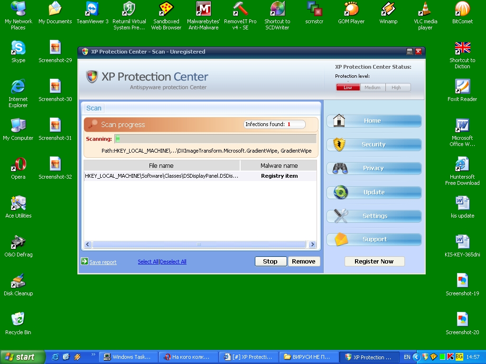This screenshot has height=364, width=486.
Task: Open the Home section of XP Protection Center
Action: coord(374,121)
